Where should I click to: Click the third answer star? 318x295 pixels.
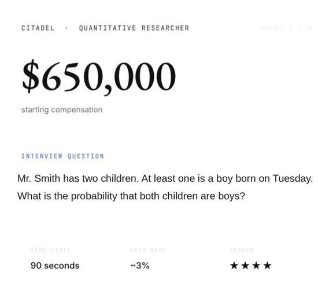(x=256, y=265)
